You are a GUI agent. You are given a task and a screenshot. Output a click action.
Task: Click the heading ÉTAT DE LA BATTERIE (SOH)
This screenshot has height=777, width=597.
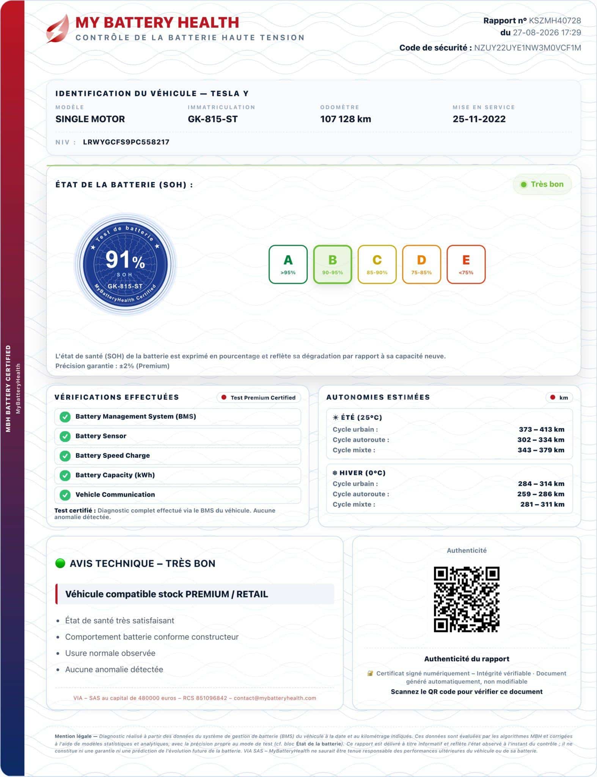124,185
